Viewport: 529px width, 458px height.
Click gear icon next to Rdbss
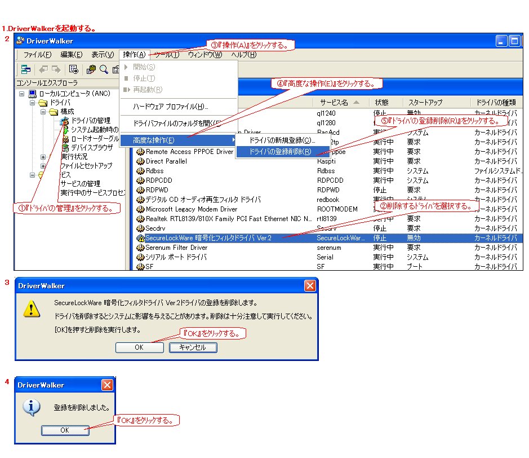point(140,171)
